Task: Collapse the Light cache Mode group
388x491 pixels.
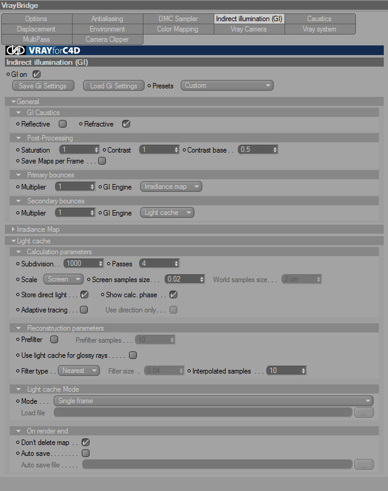Action: point(19,389)
